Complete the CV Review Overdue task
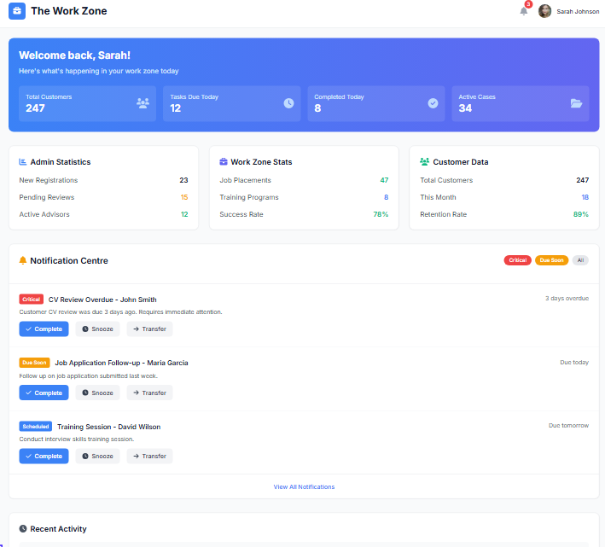605x547 pixels. point(44,329)
